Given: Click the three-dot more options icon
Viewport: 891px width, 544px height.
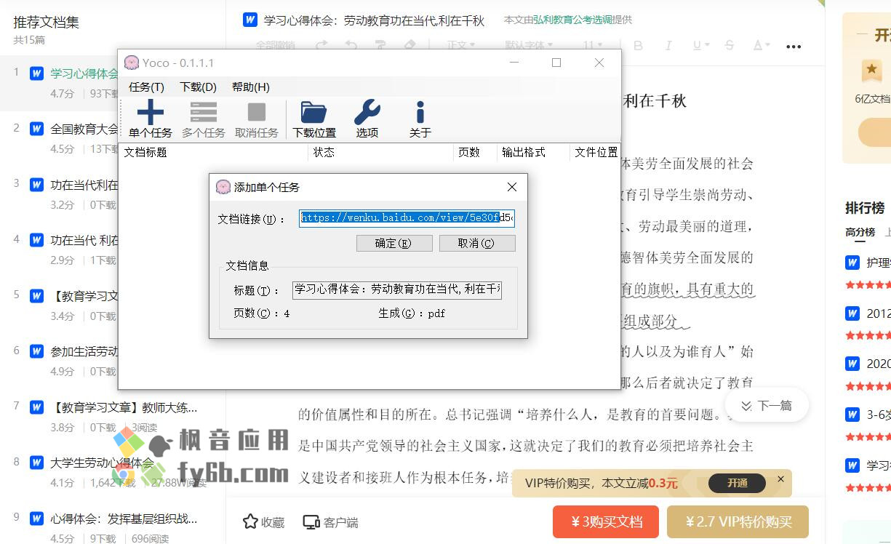Looking at the screenshot, I should pos(794,47).
